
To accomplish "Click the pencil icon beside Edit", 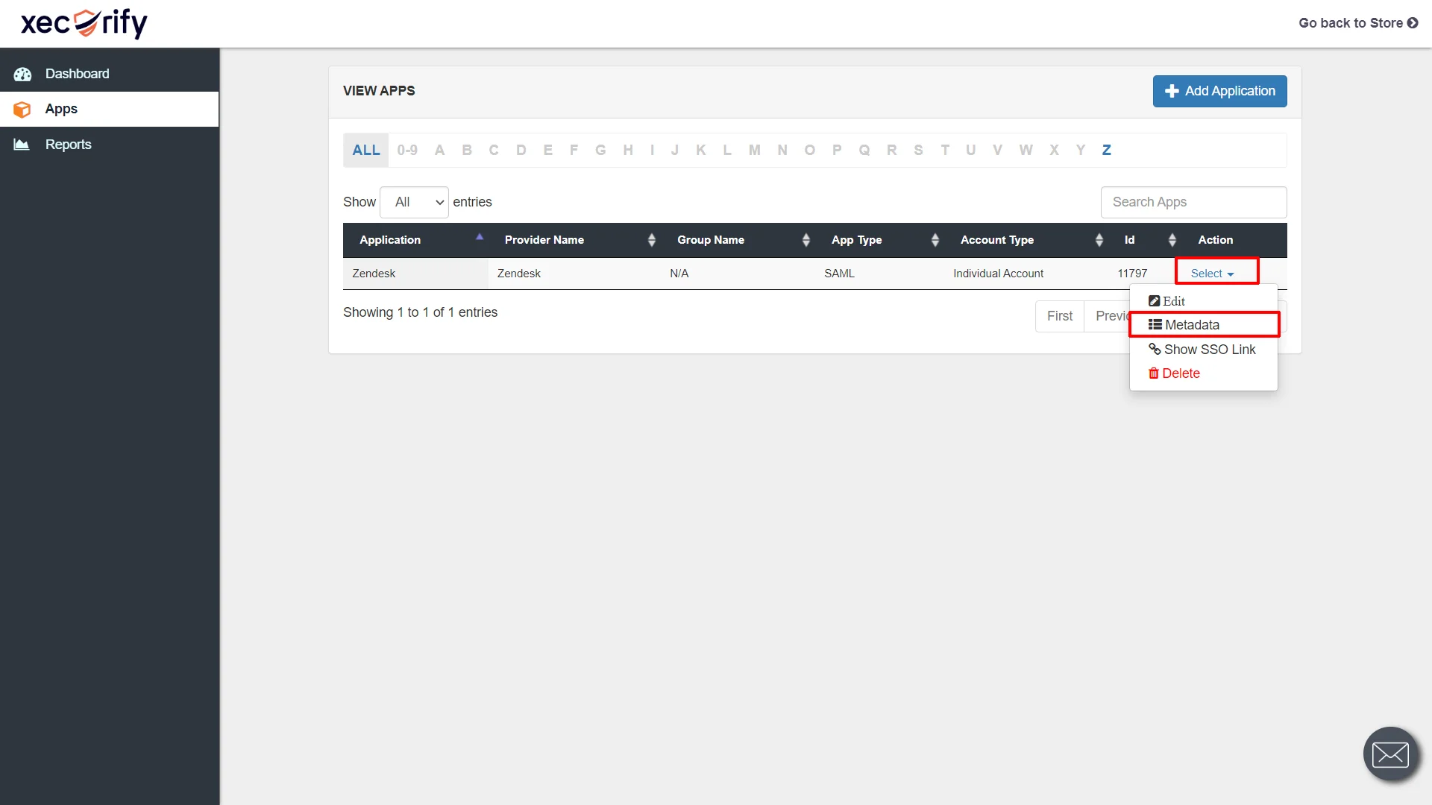I will point(1154,300).
